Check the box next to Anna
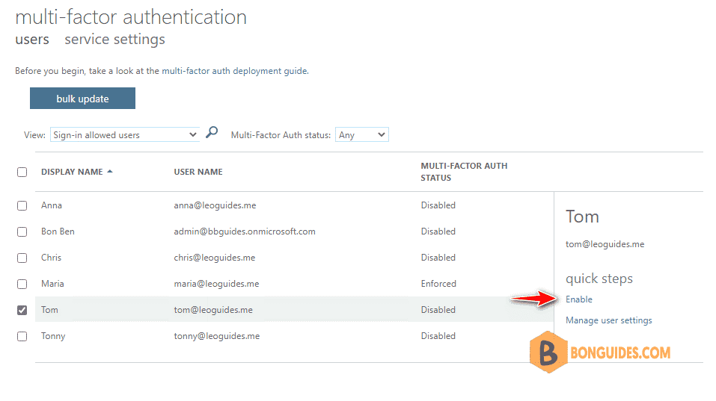The width and height of the screenshot is (716, 401). (22, 205)
